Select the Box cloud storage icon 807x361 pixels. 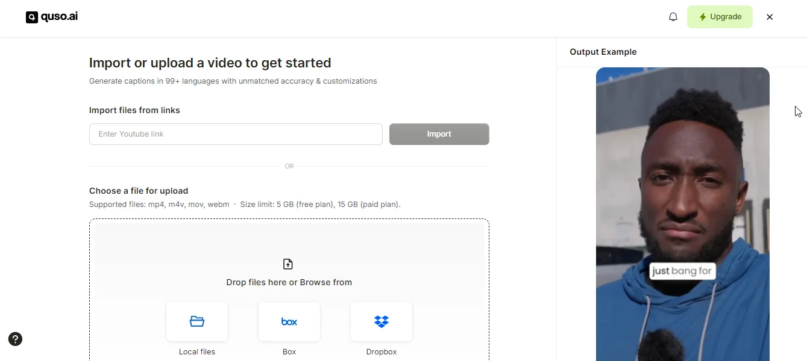[x=289, y=321]
